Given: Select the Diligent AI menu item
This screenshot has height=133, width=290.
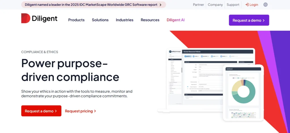Looking at the screenshot, I should pyautogui.click(x=176, y=20).
